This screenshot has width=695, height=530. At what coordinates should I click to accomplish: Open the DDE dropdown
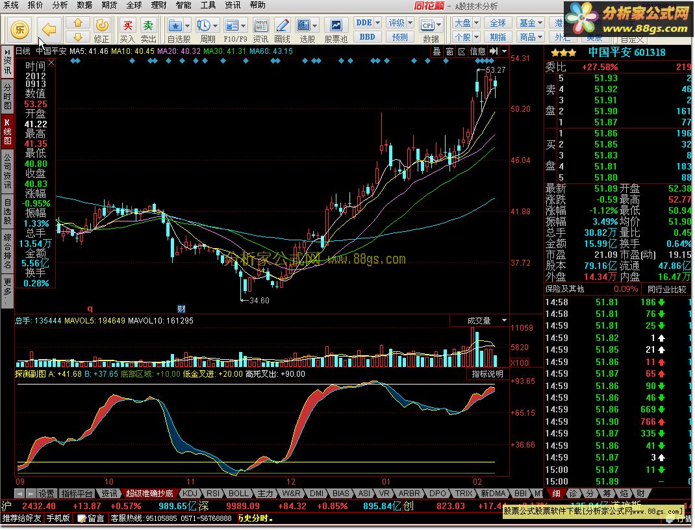[377, 23]
